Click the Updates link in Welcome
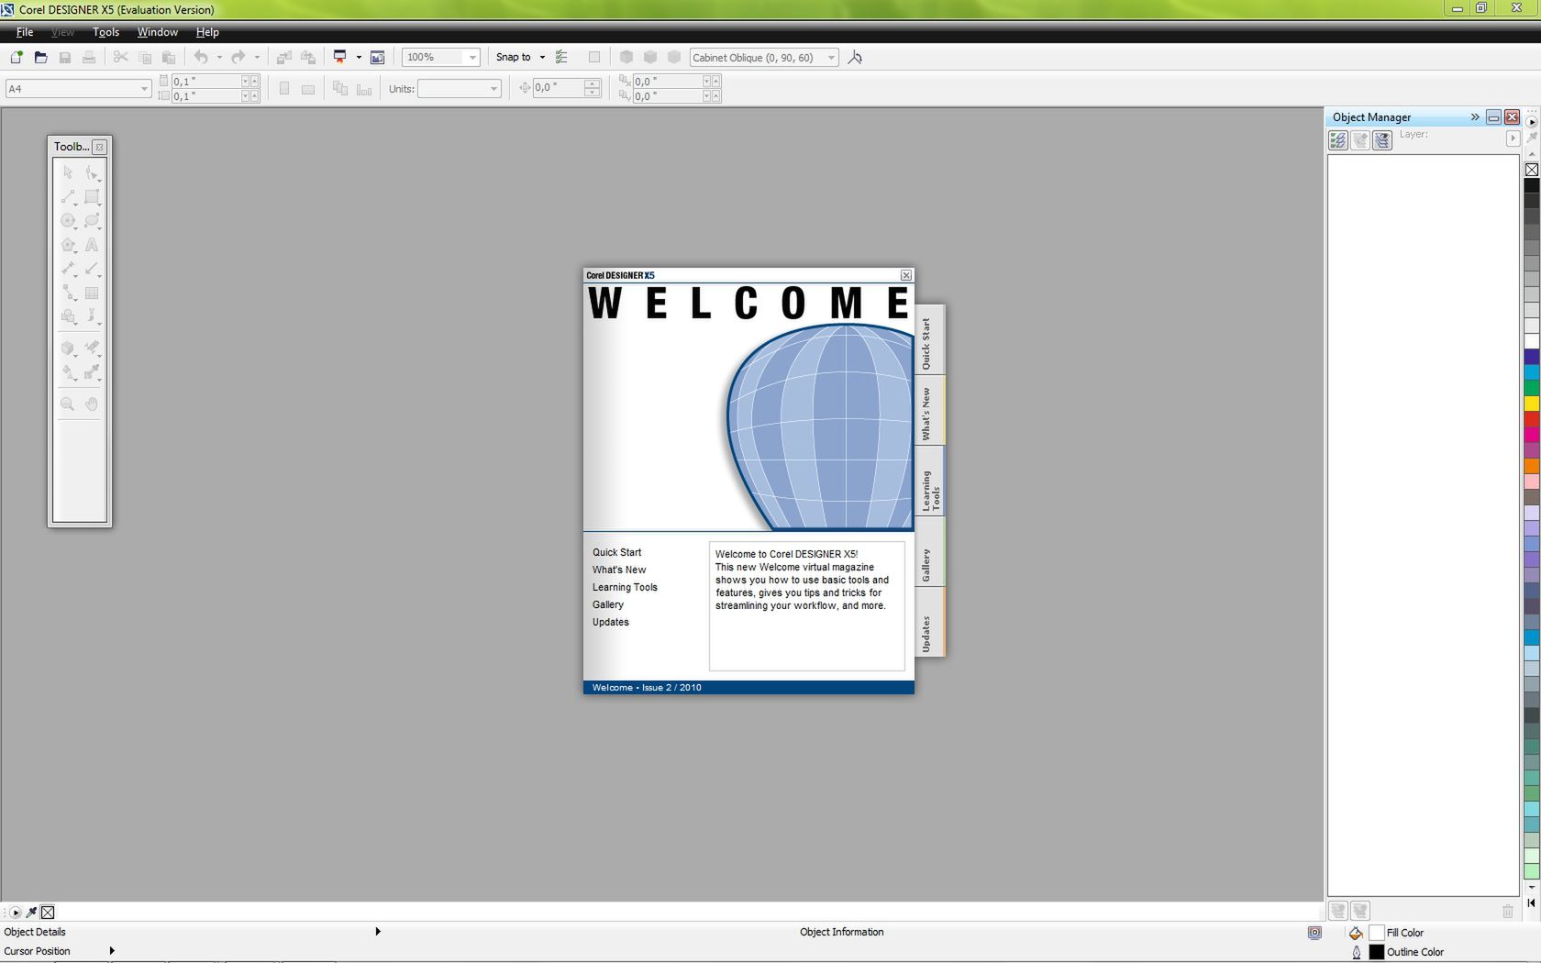 tap(610, 622)
